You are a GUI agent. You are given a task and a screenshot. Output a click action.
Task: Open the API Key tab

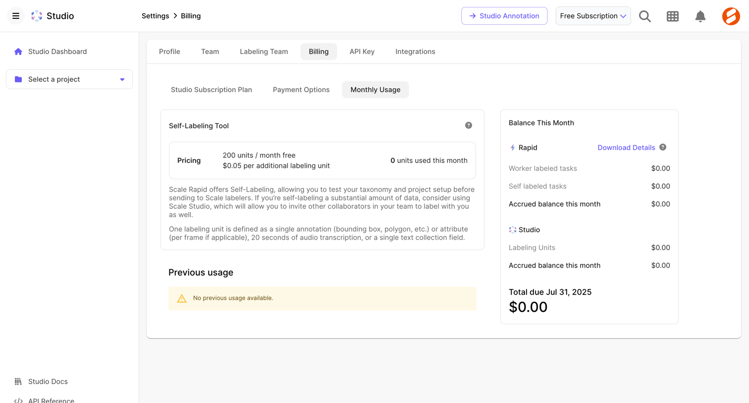pos(362,51)
